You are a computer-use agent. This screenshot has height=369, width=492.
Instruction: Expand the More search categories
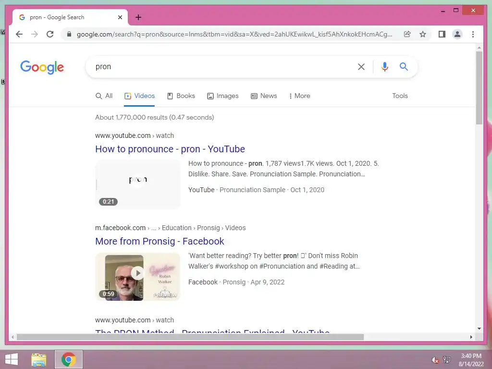click(x=299, y=96)
